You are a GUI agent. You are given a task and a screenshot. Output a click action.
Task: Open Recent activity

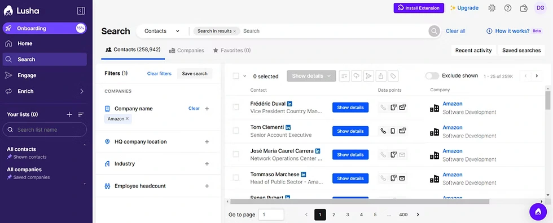[x=473, y=50]
